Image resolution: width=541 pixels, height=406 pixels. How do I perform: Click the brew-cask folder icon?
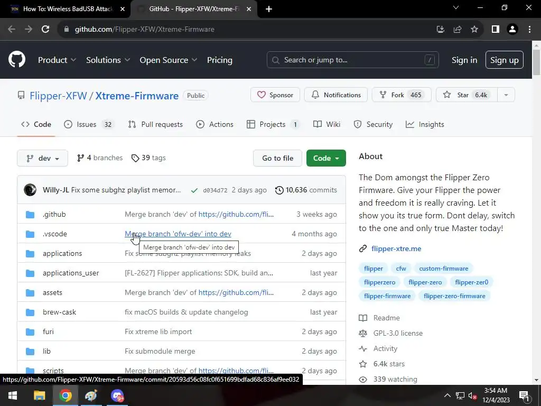click(30, 312)
